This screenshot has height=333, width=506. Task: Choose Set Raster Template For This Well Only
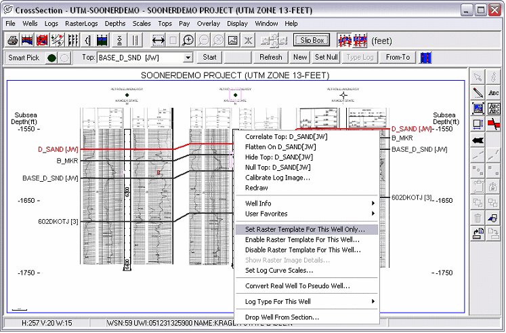[305, 229]
